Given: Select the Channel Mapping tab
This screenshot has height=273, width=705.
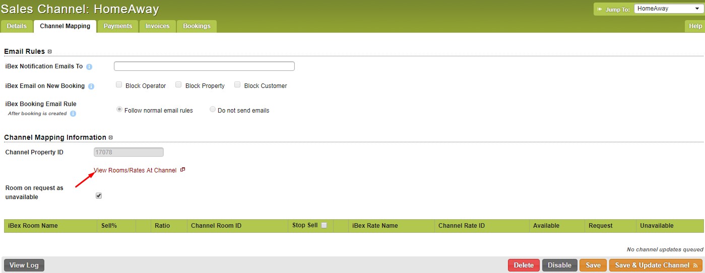Looking at the screenshot, I should click(x=65, y=26).
